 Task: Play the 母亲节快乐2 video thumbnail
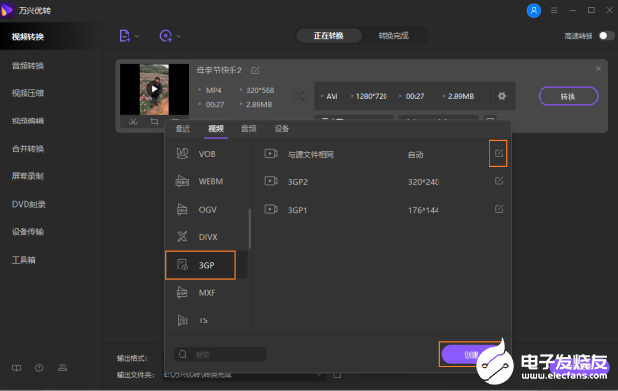(155, 89)
